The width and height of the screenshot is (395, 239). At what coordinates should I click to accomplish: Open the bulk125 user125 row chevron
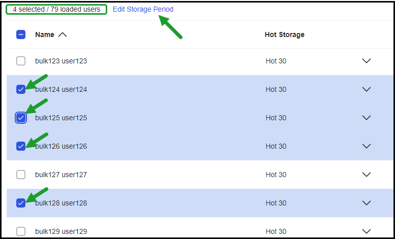point(367,118)
